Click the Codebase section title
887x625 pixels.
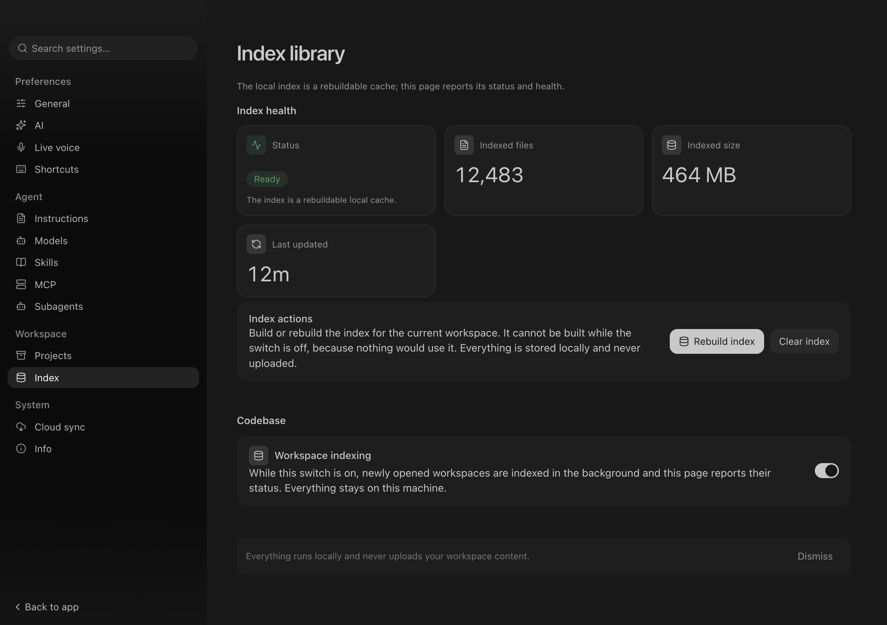tap(261, 420)
